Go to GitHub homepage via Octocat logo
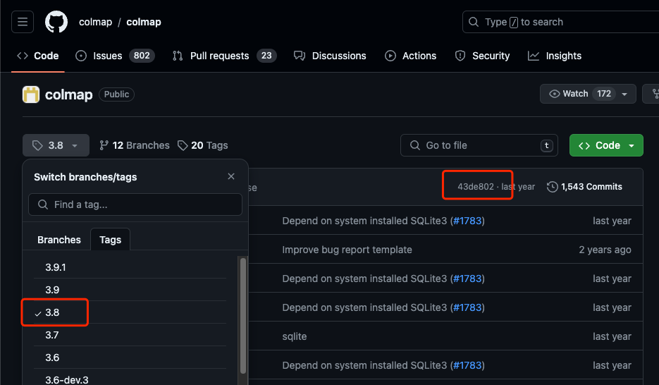Viewport: 659px width, 385px height. 56,22
